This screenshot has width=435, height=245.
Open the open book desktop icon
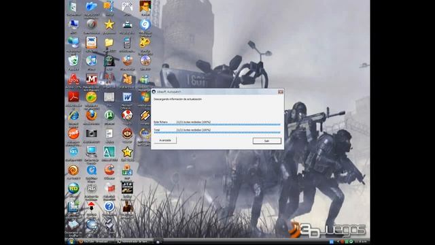[x=73, y=225]
